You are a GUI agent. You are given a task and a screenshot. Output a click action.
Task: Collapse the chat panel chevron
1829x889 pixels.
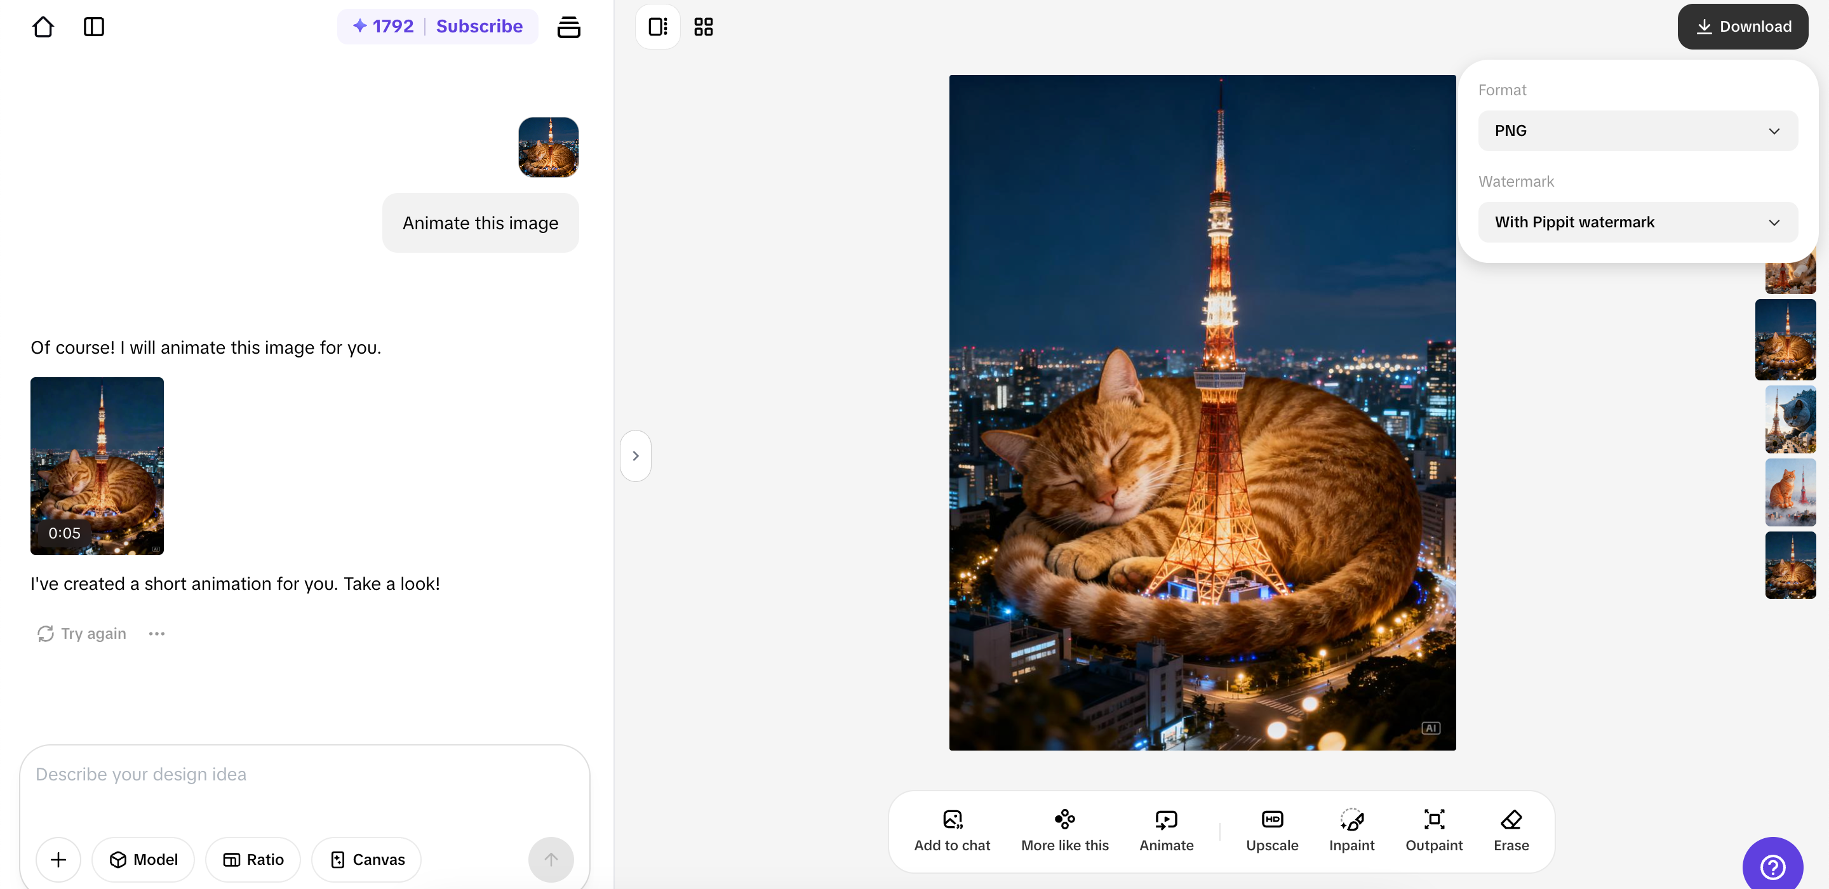[x=636, y=456]
